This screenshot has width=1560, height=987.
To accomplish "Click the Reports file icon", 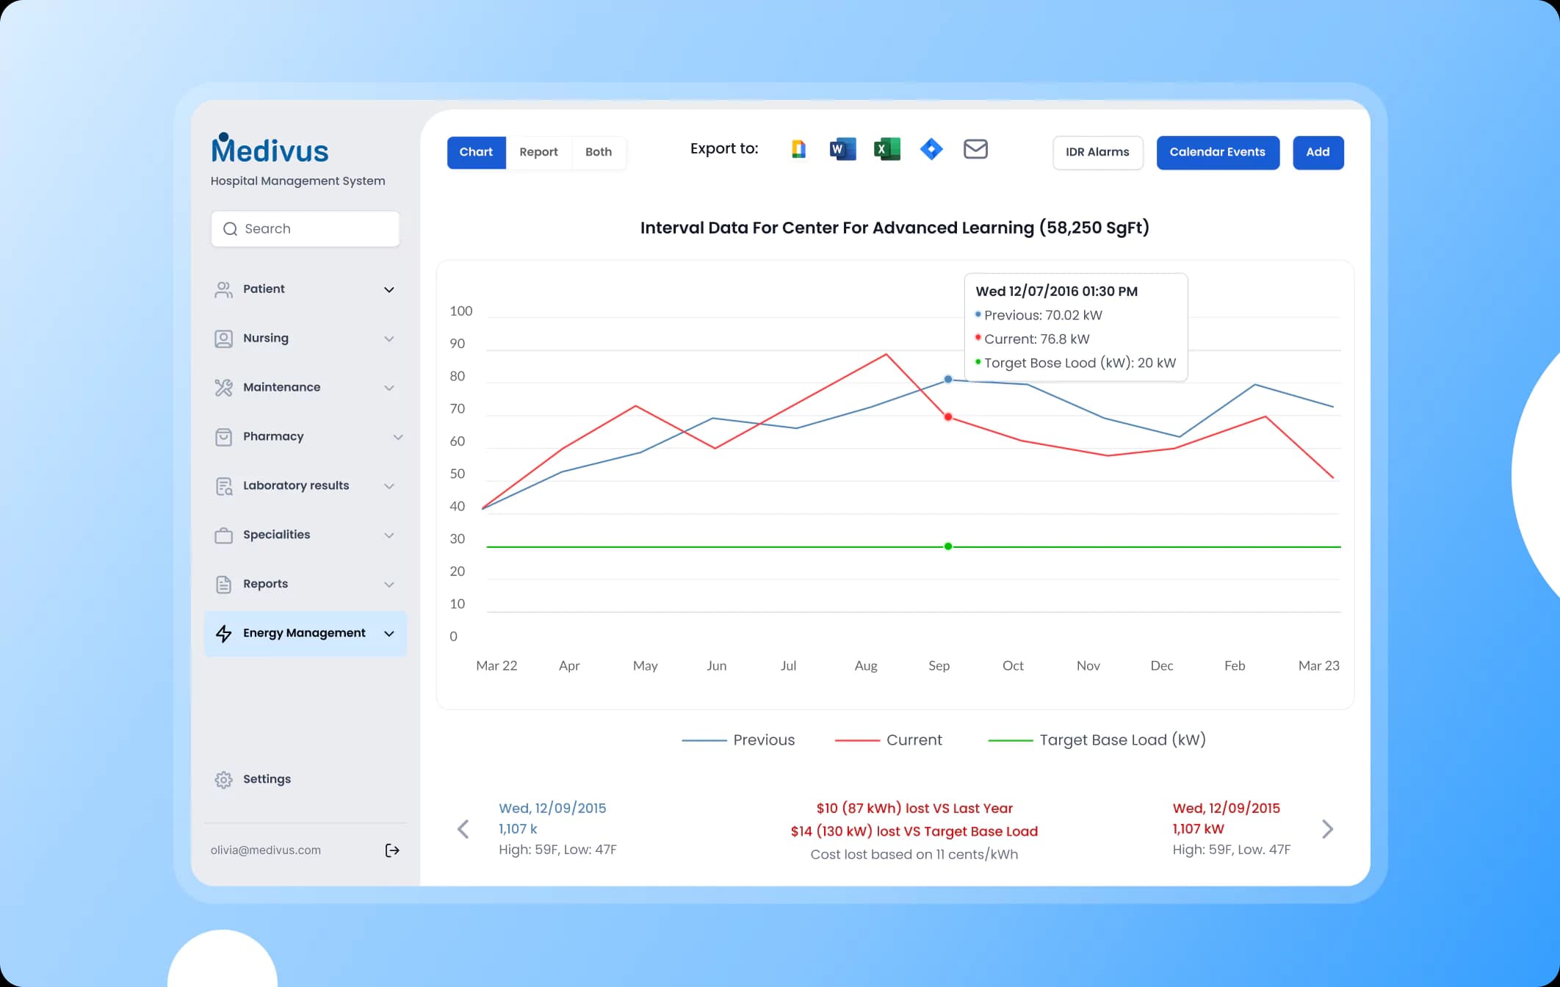I will (x=223, y=585).
